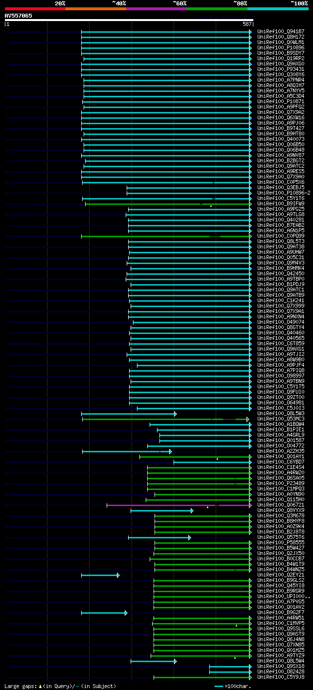The image size is (313, 690).
Task: Select the UniRef100_C6T859 label
Action: (281, 343)
